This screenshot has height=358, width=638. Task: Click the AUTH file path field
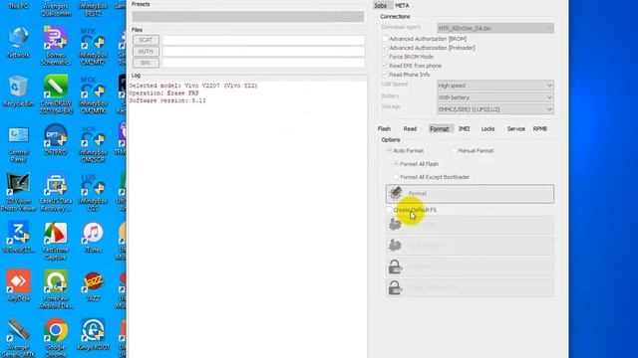click(263, 51)
